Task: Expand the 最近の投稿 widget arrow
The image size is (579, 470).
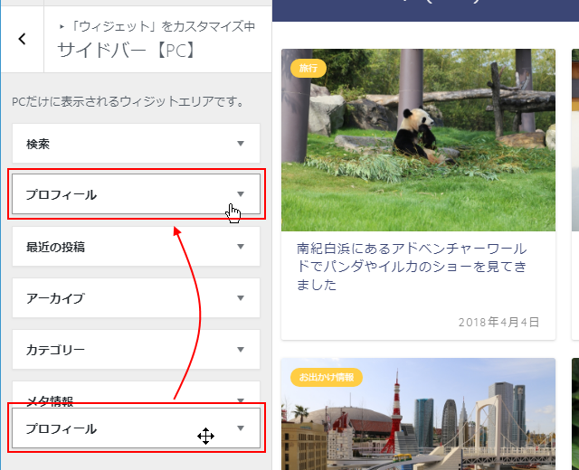Action: [241, 246]
